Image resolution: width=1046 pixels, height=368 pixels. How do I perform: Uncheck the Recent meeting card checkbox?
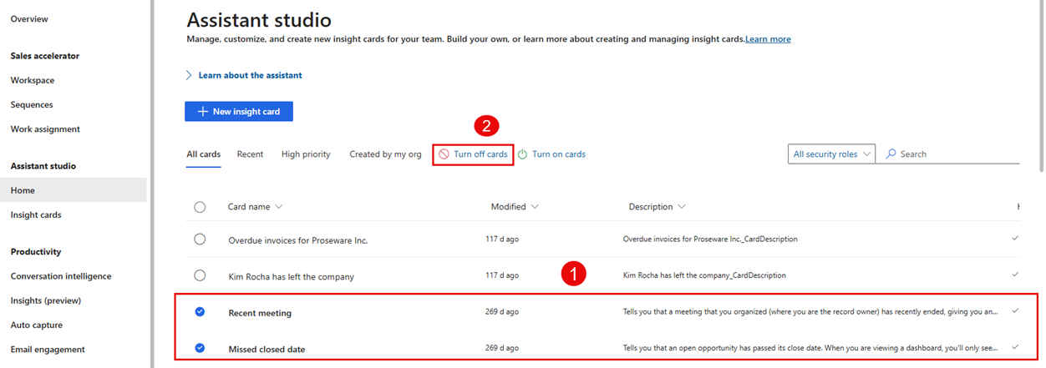tap(200, 312)
